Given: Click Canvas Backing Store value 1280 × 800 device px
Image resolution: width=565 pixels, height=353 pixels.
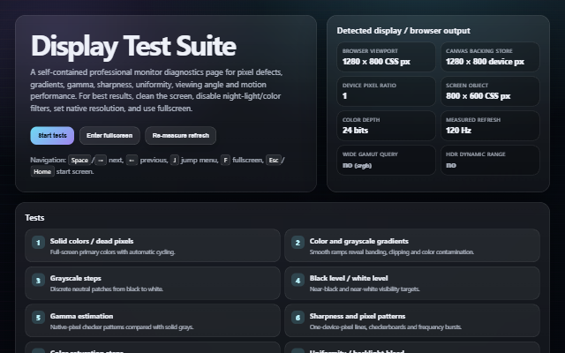Looking at the screenshot, I should click(485, 62).
